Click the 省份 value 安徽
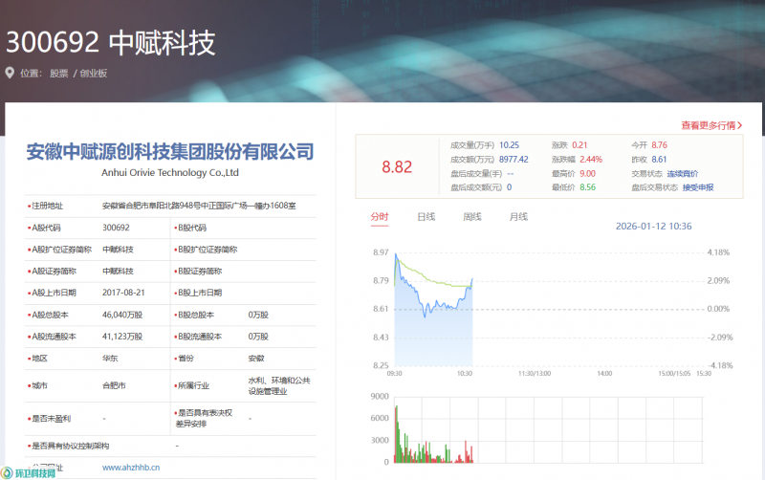This screenshot has height=480, width=765. pyautogui.click(x=256, y=358)
